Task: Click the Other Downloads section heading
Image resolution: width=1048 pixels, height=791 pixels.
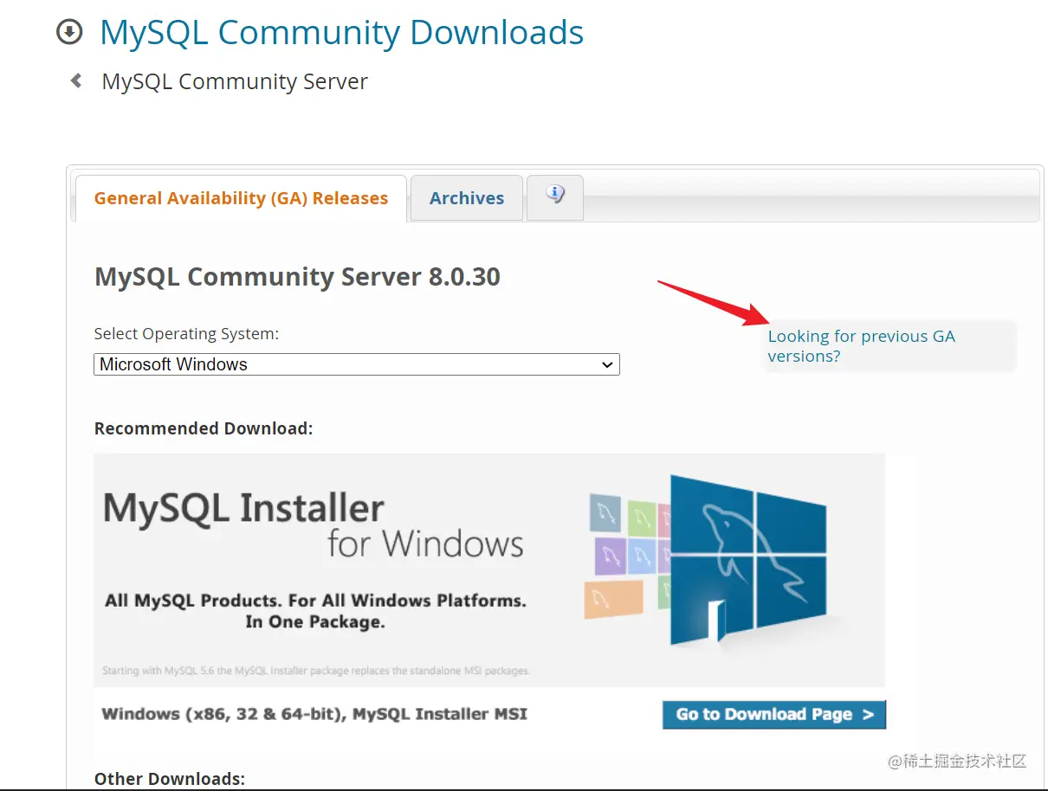Action: click(169, 778)
